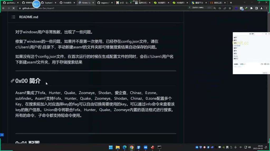The image size is (270, 151).
Task: Close the Kento-Sec tab
Action: coord(93,3)
